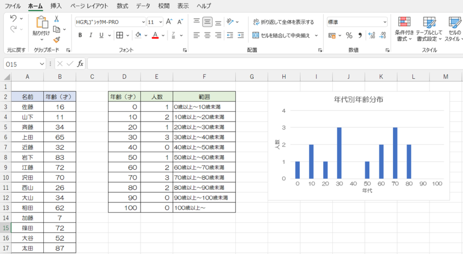Click the Increase Font Size icon
This screenshot has width=463, height=254.
click(x=169, y=22)
